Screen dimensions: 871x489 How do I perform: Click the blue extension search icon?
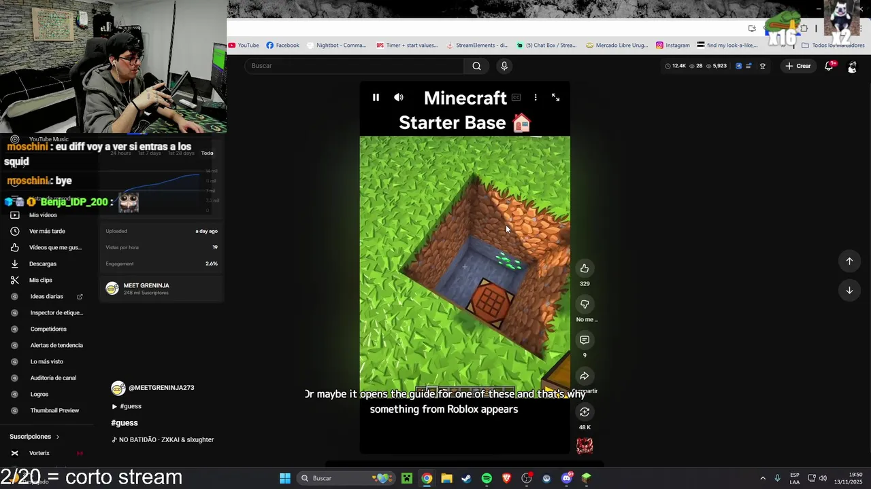click(x=739, y=66)
